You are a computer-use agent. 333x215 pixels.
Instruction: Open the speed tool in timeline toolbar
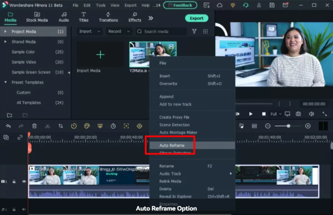(x=74, y=126)
